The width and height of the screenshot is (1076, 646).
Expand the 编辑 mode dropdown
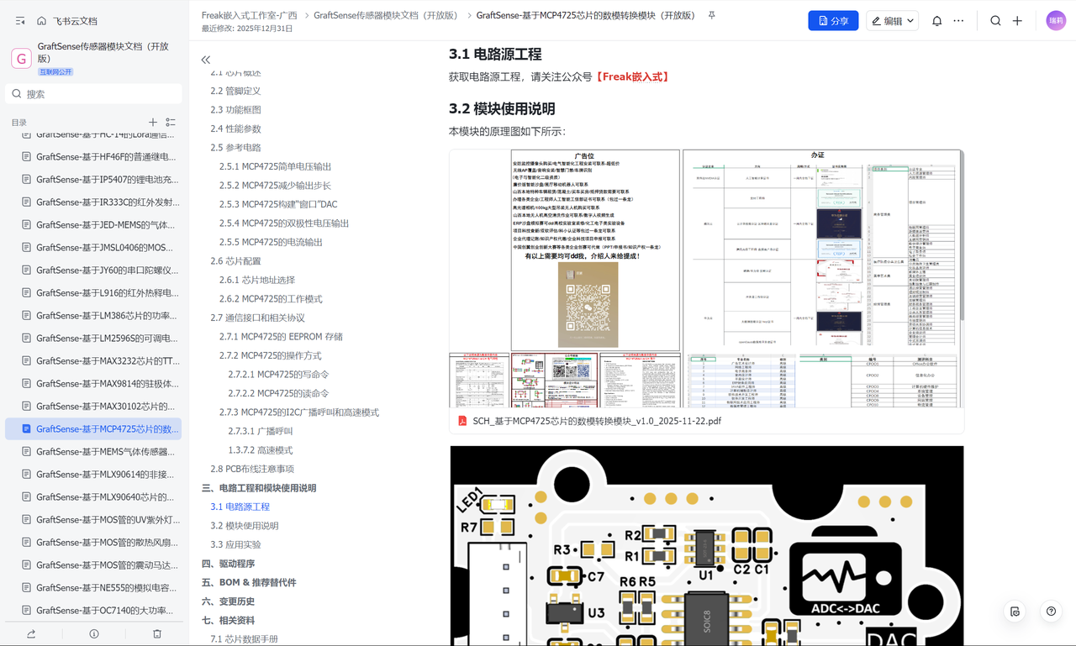[x=893, y=21]
